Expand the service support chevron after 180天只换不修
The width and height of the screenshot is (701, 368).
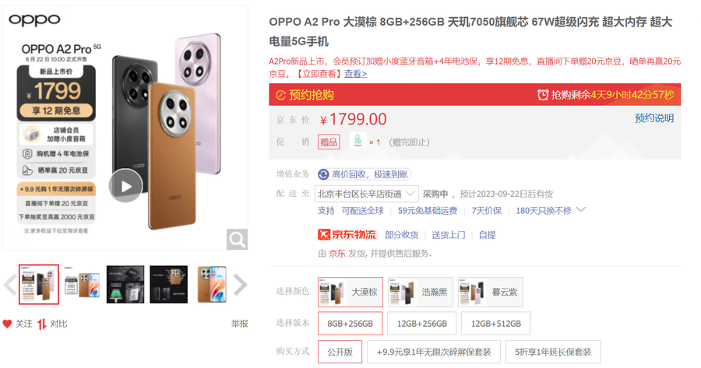[581, 209]
